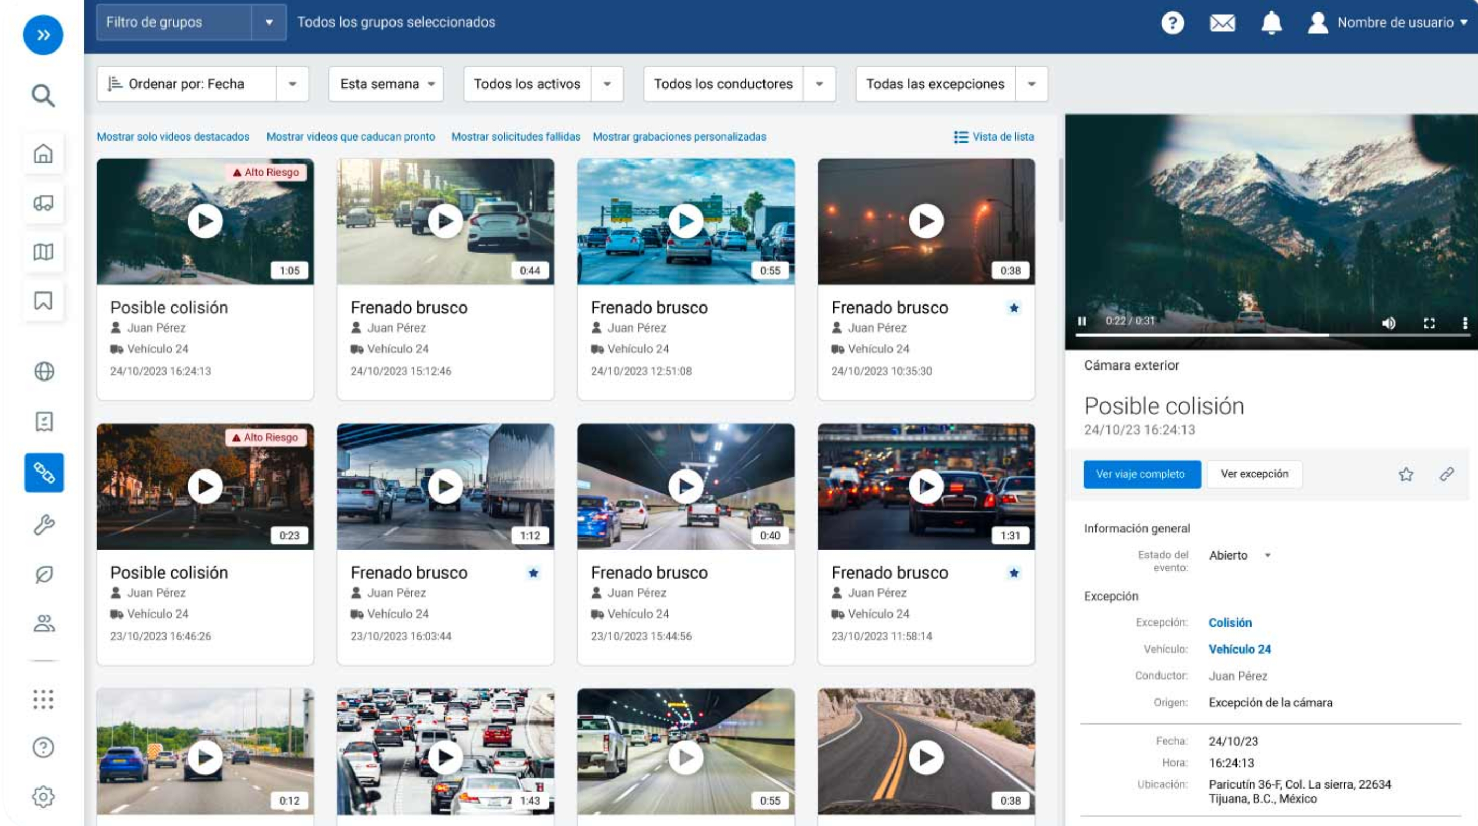The width and height of the screenshot is (1478, 826).
Task: Open the leaf sustainability icon in sidebar
Action: click(x=44, y=574)
